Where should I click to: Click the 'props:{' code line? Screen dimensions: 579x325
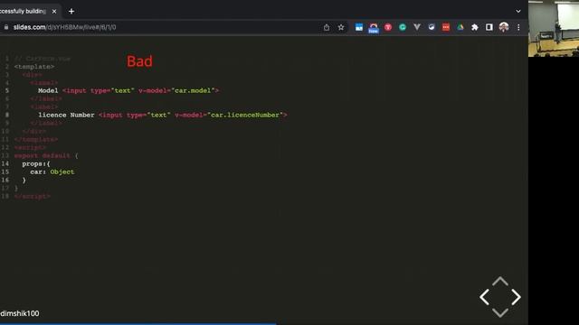pyautogui.click(x=36, y=164)
